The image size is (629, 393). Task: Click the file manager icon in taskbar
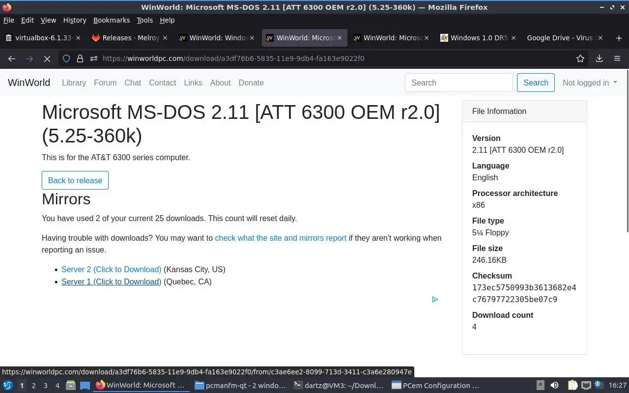(x=71, y=386)
